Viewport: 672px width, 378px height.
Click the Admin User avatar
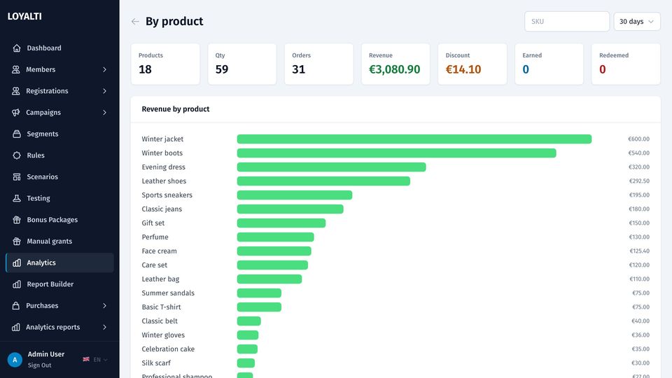tap(15, 360)
